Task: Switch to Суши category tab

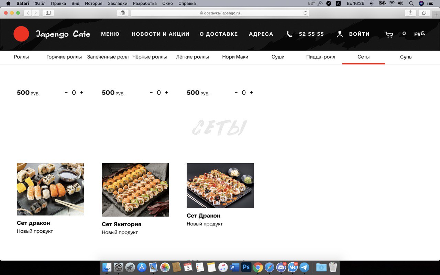Action: click(x=278, y=57)
